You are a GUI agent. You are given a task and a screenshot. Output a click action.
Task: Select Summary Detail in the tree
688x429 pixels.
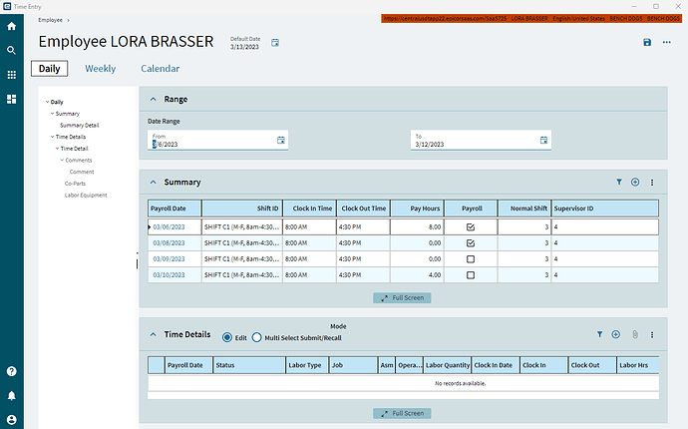80,125
